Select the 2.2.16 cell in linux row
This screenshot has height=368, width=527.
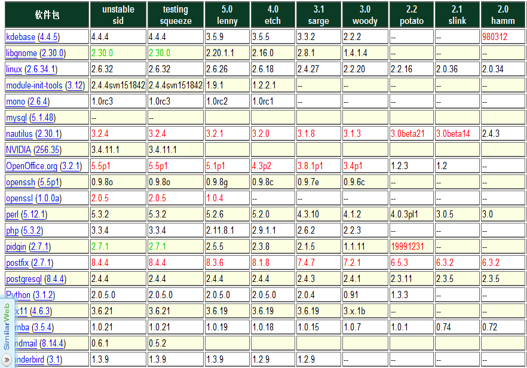tap(411, 69)
